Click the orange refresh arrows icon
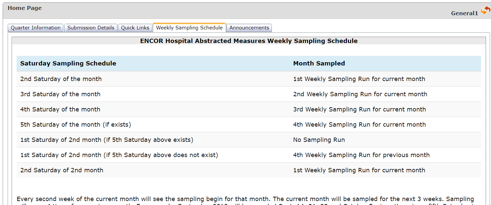Viewport: 491px width, 205px height. click(x=485, y=10)
